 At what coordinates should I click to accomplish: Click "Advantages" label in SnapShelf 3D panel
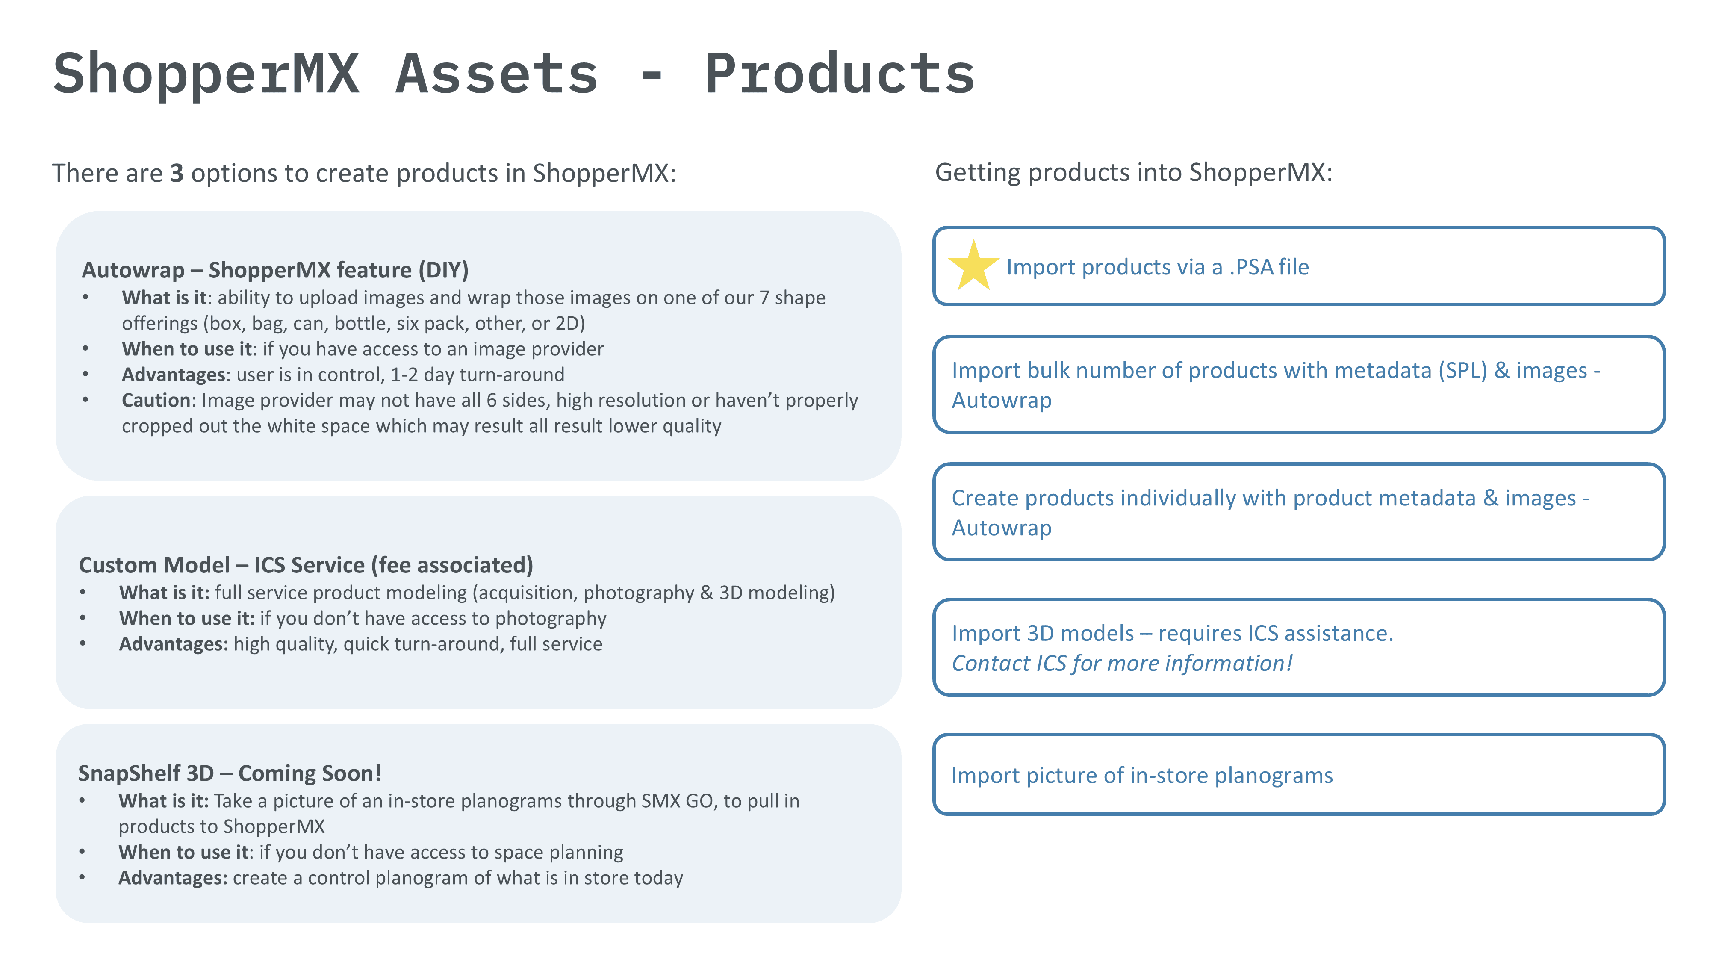pyautogui.click(x=172, y=878)
